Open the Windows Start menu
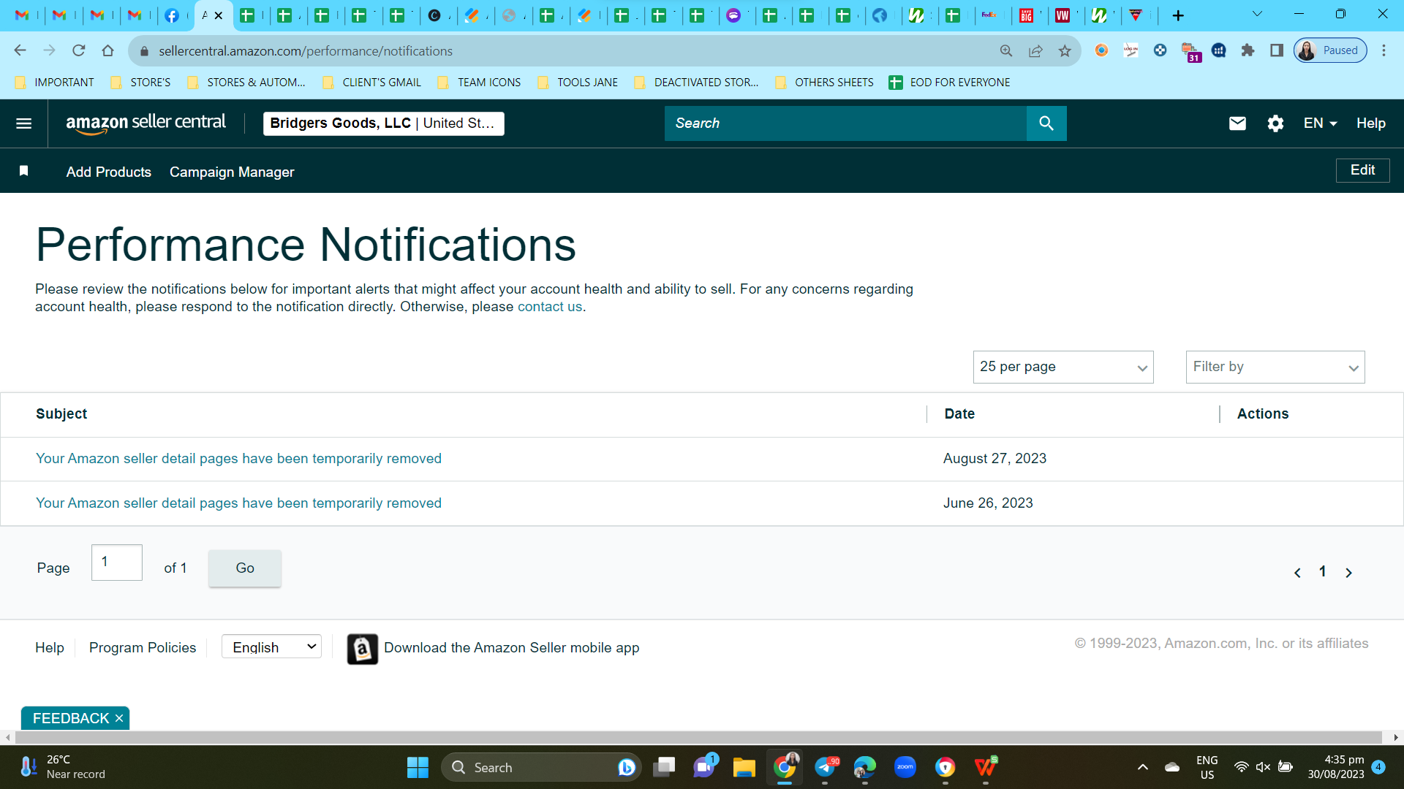The width and height of the screenshot is (1404, 789). (x=418, y=767)
